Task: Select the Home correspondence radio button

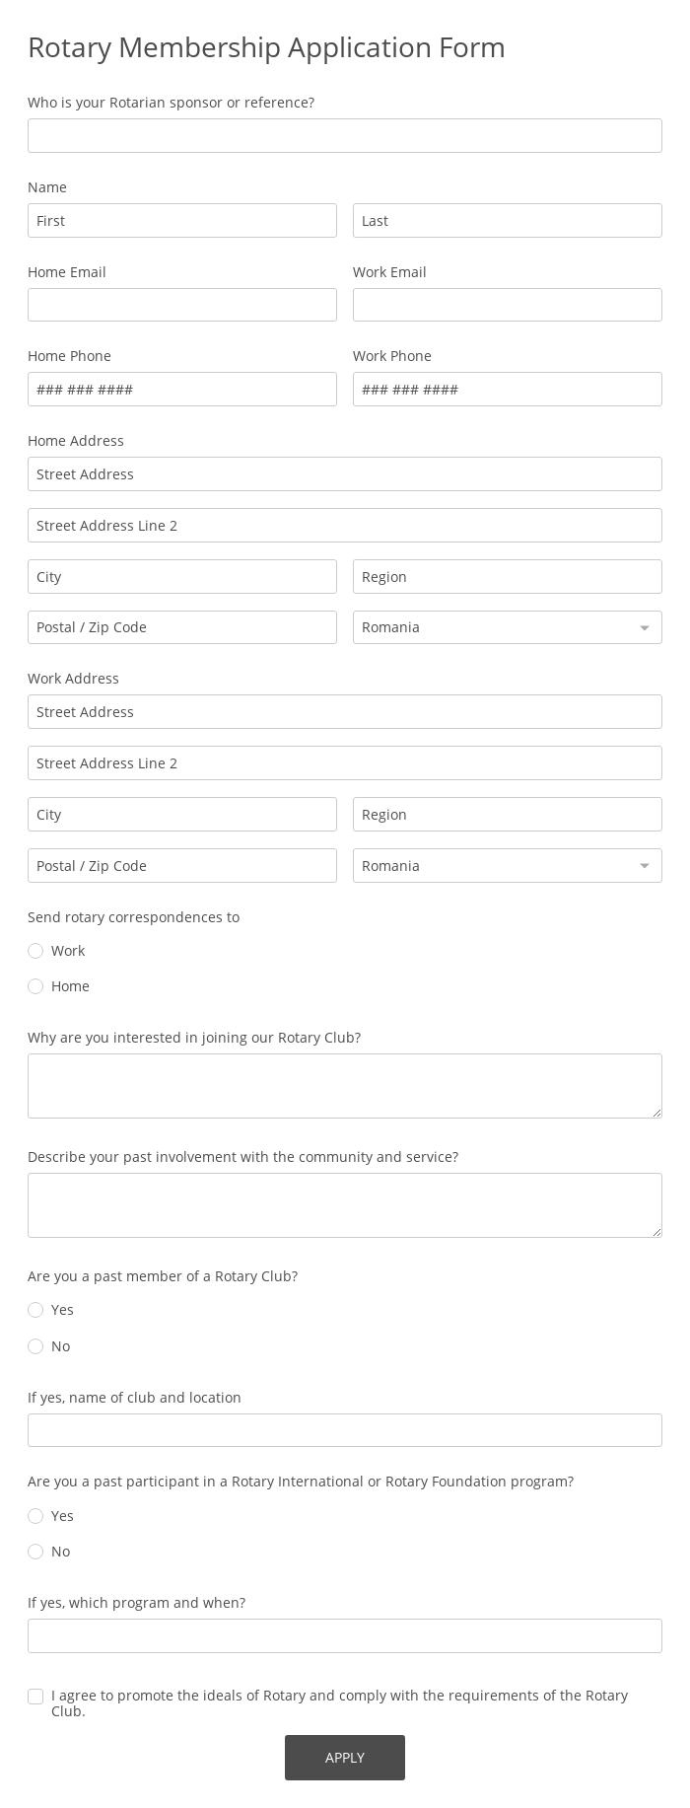Action: pos(35,986)
